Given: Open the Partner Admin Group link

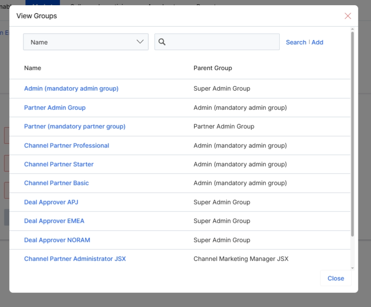Looking at the screenshot, I should tap(55, 108).
